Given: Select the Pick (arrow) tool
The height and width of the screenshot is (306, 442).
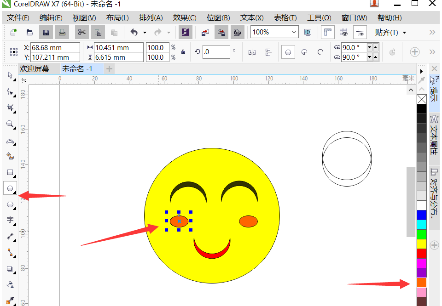Looking at the screenshot, I should tap(10, 76).
